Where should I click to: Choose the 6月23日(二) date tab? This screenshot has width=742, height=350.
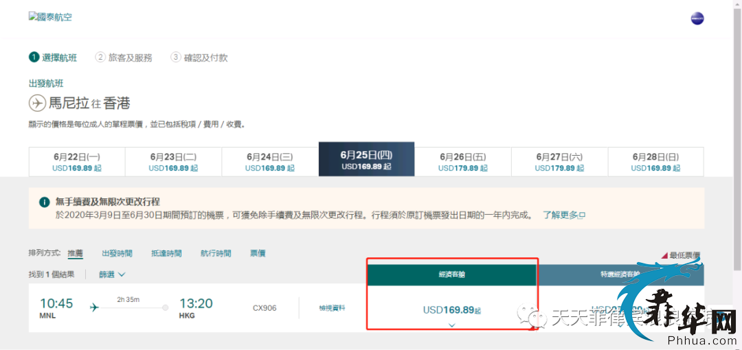(174, 162)
